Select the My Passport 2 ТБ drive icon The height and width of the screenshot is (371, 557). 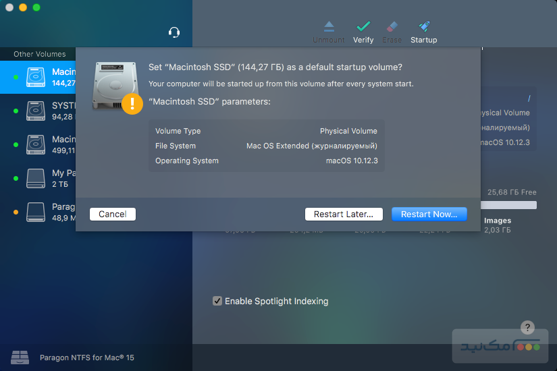pyautogui.click(x=36, y=178)
